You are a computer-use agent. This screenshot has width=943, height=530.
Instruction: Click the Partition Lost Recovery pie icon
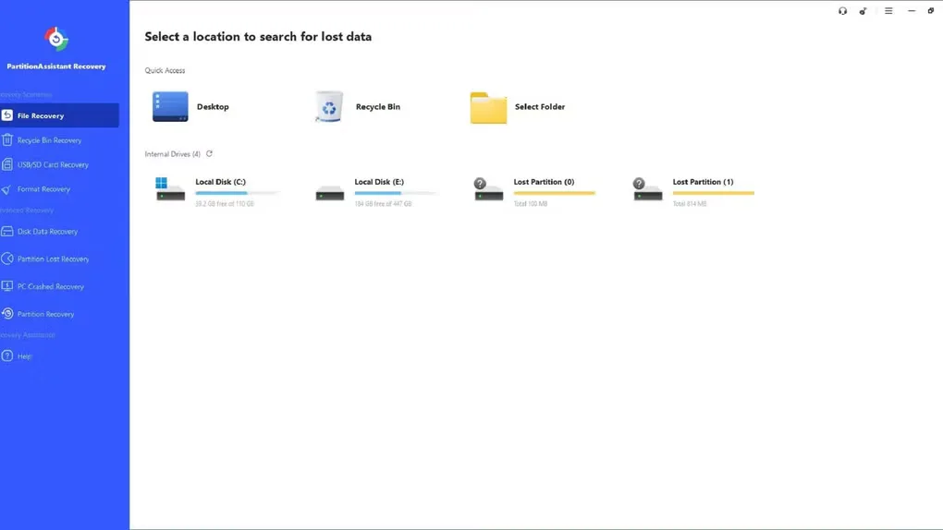click(7, 259)
